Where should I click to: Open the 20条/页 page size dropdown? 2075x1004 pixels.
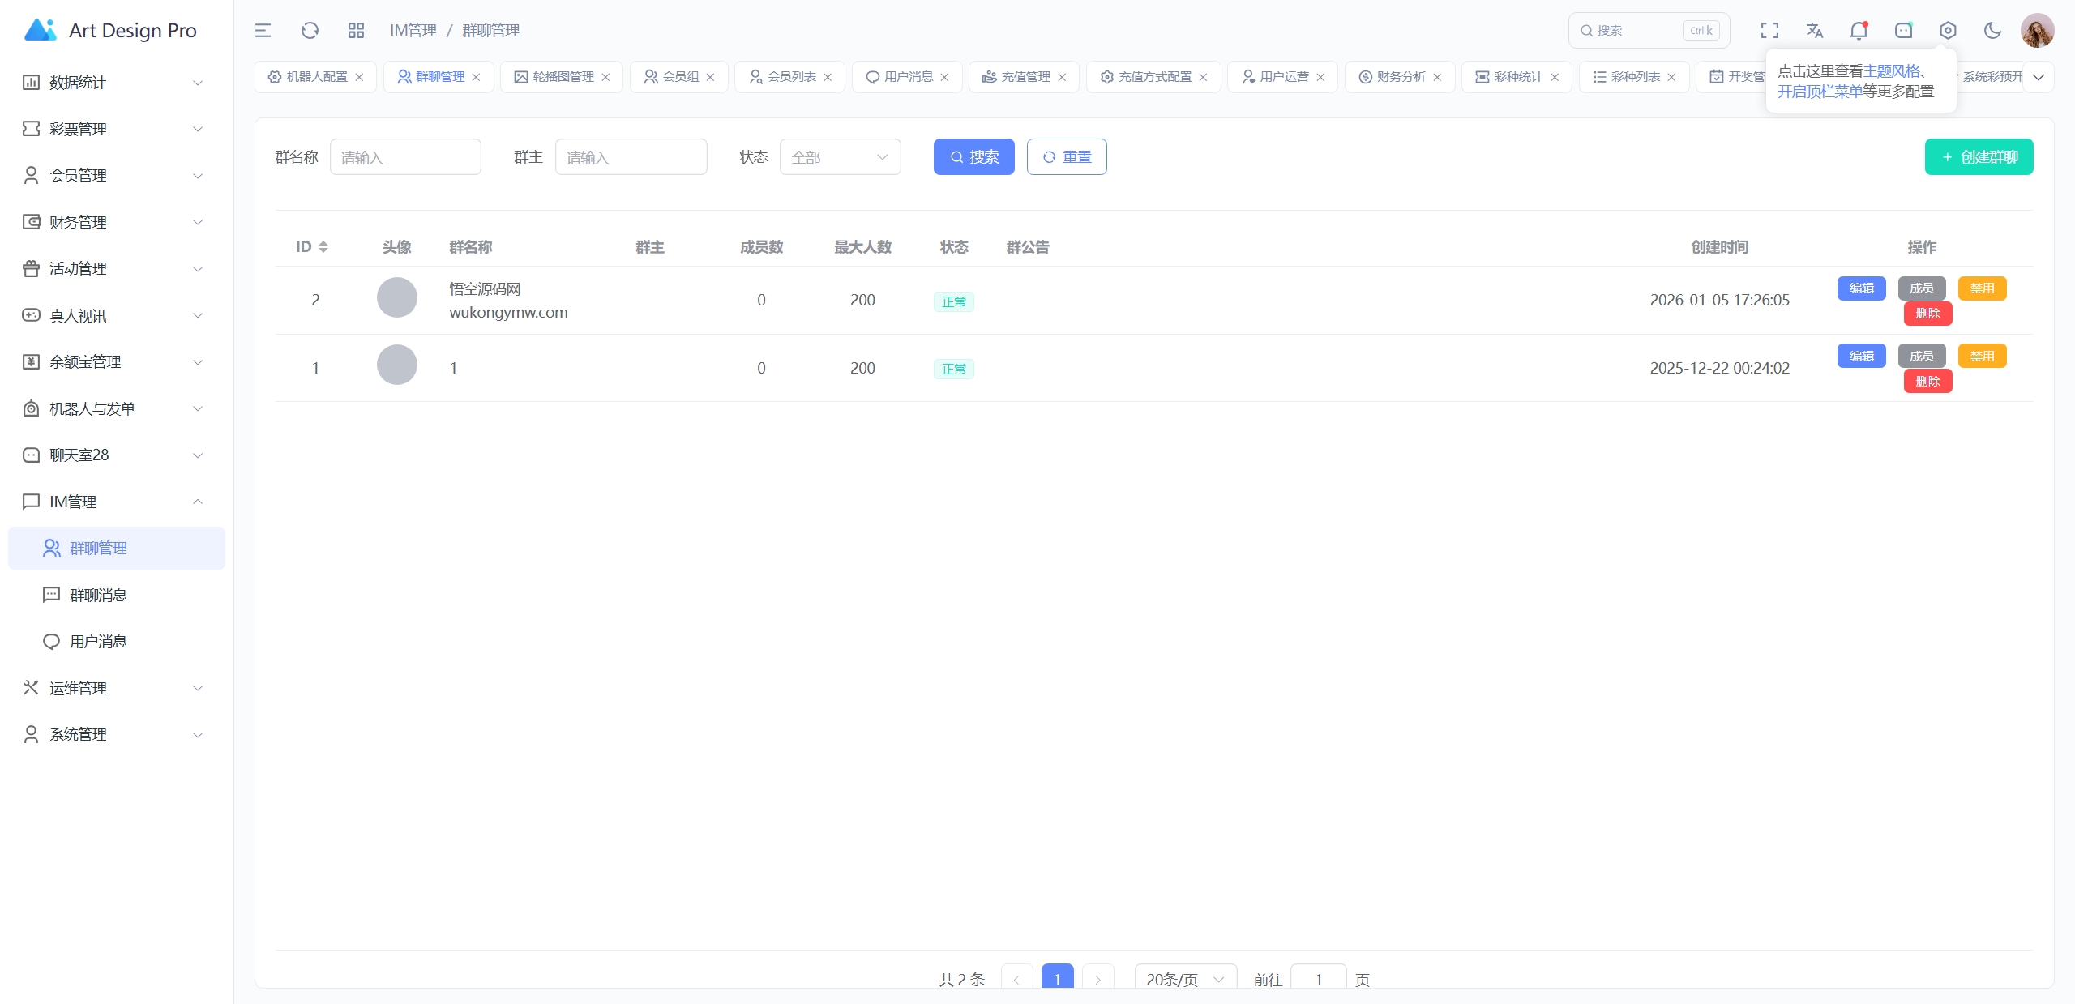tap(1185, 979)
